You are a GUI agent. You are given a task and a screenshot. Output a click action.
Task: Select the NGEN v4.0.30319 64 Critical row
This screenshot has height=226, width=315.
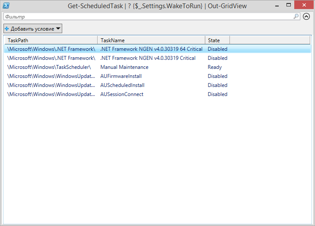point(157,49)
